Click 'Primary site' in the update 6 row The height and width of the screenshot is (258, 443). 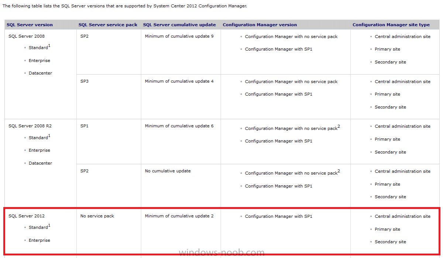[x=387, y=139]
